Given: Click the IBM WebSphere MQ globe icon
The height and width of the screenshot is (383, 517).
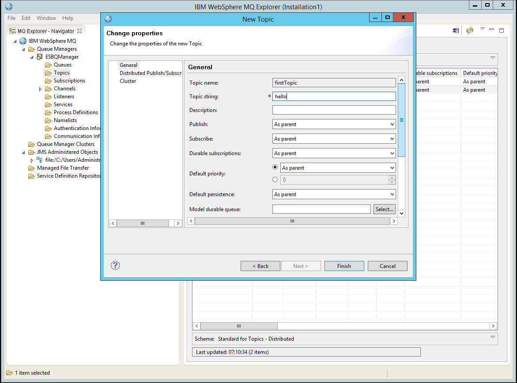Looking at the screenshot, I should point(23,41).
